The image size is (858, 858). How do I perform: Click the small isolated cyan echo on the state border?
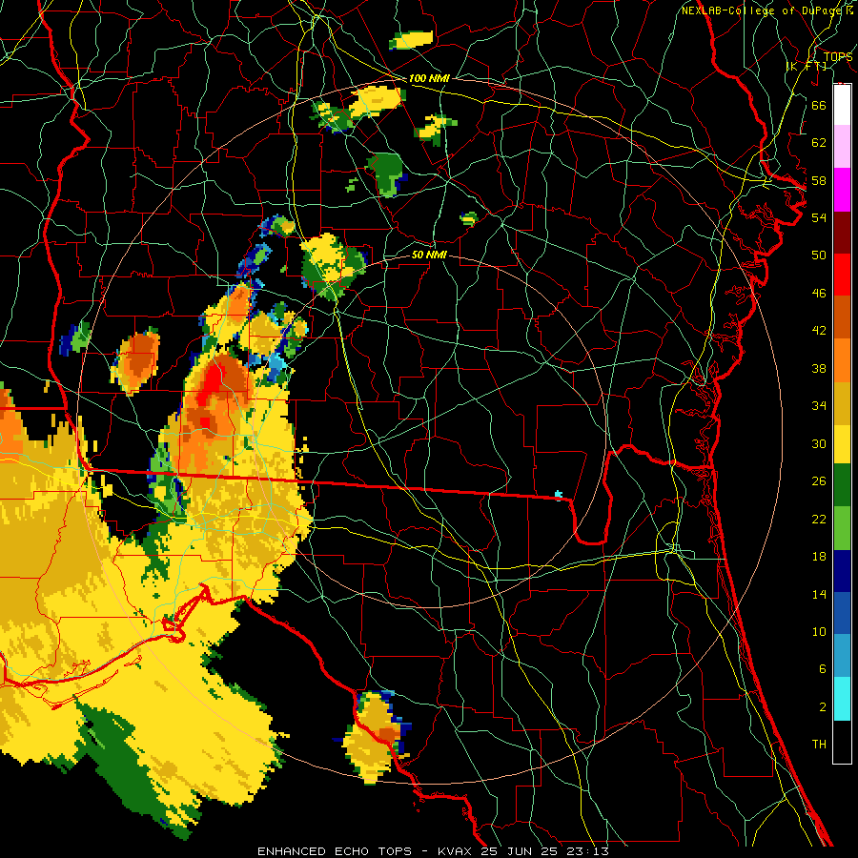558,495
